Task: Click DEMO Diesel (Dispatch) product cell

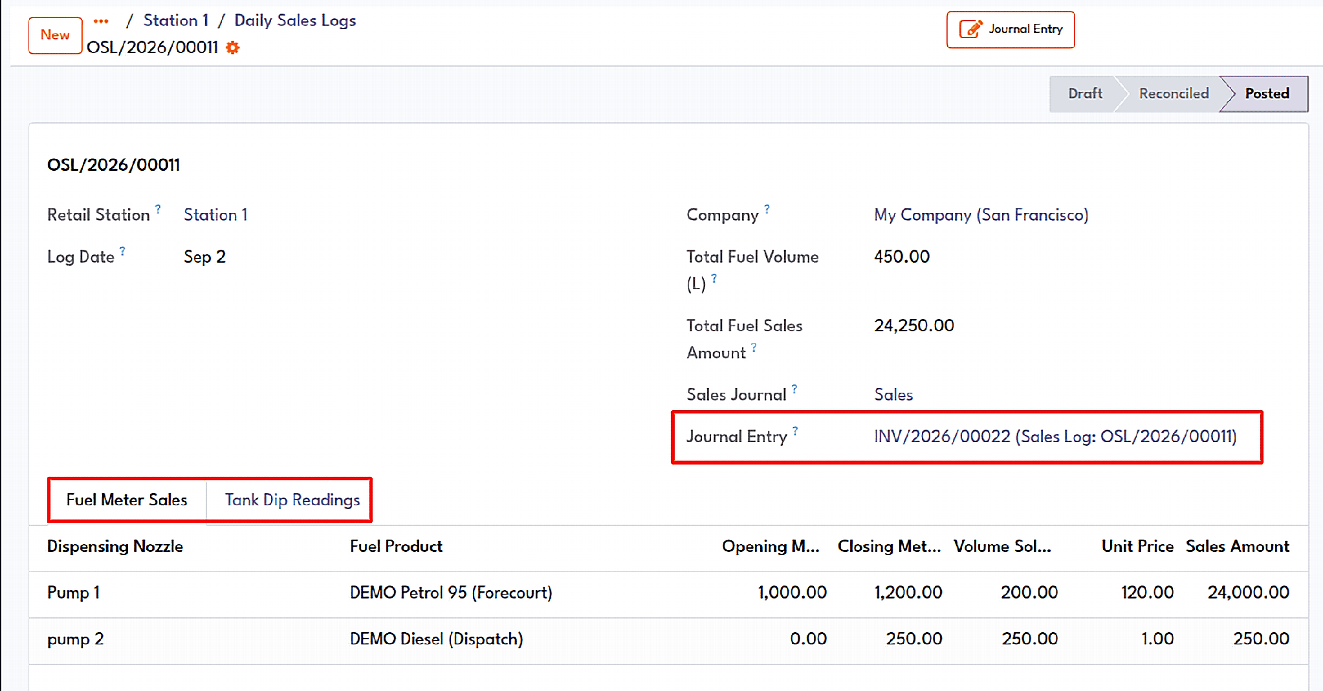Action: coord(437,639)
